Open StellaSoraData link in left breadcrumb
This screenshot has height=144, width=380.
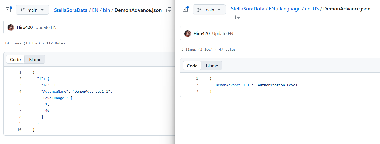click(x=71, y=10)
